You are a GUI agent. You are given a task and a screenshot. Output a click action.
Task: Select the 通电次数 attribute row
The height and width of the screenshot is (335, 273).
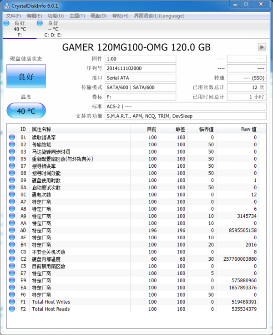pos(133,195)
